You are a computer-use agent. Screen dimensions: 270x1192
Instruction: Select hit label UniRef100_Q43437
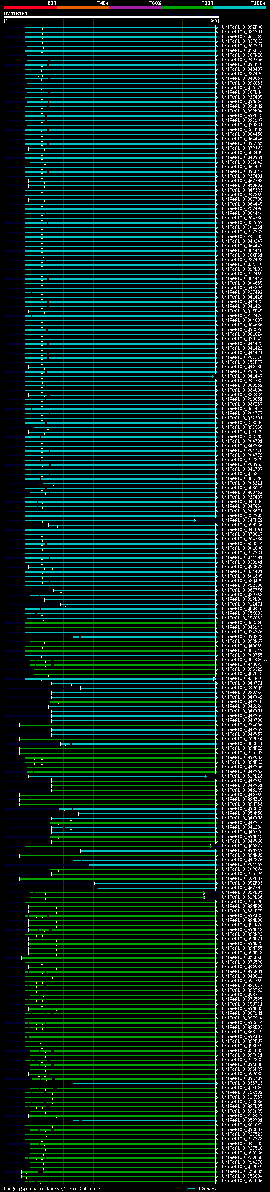pyautogui.click(x=242, y=69)
